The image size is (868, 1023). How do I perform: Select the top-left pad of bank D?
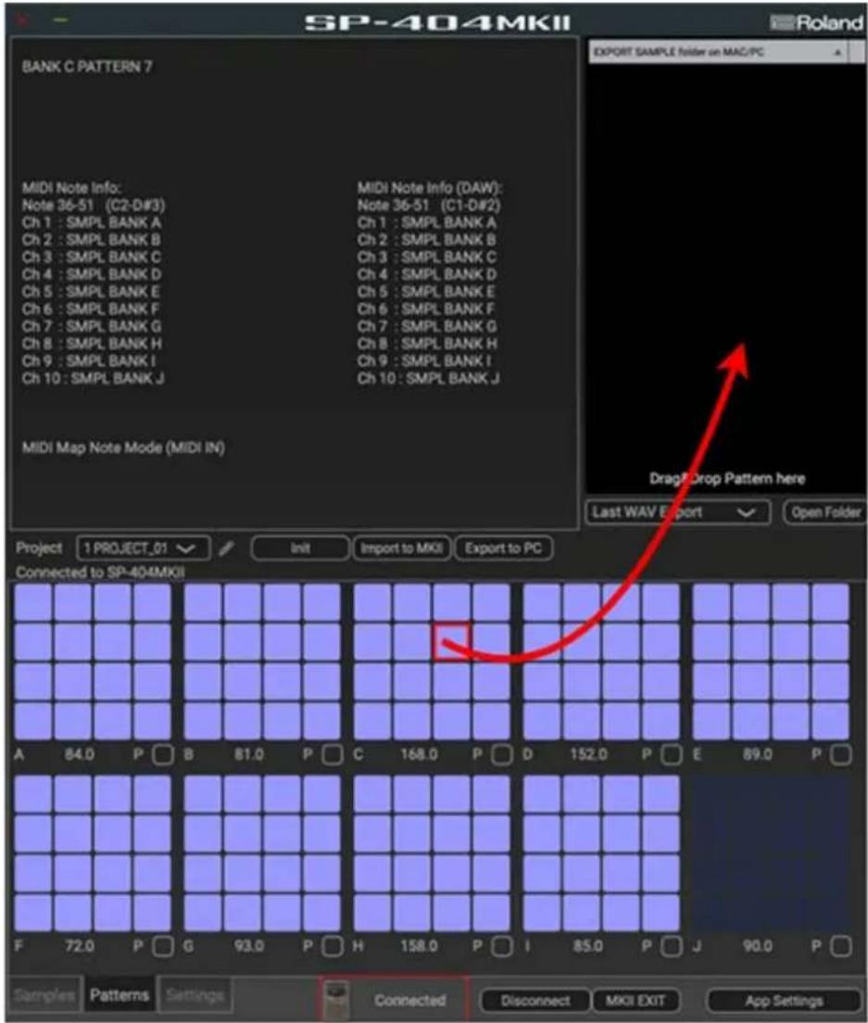541,601
